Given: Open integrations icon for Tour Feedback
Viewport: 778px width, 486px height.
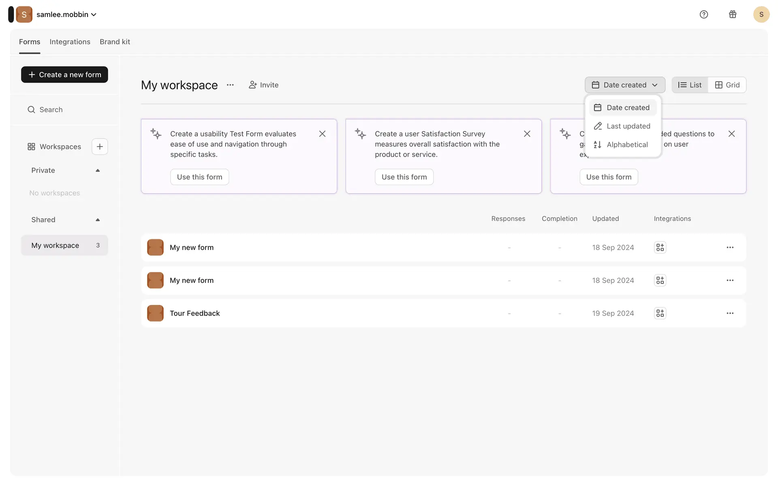Looking at the screenshot, I should coord(660,313).
